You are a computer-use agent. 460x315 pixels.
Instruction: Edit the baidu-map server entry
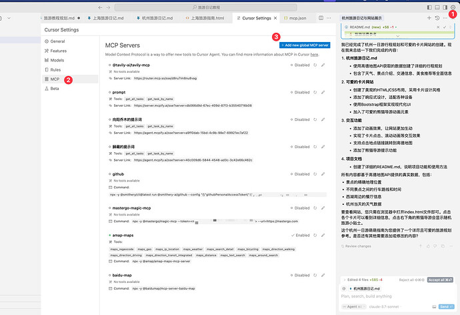pyautogui.click(x=323, y=276)
